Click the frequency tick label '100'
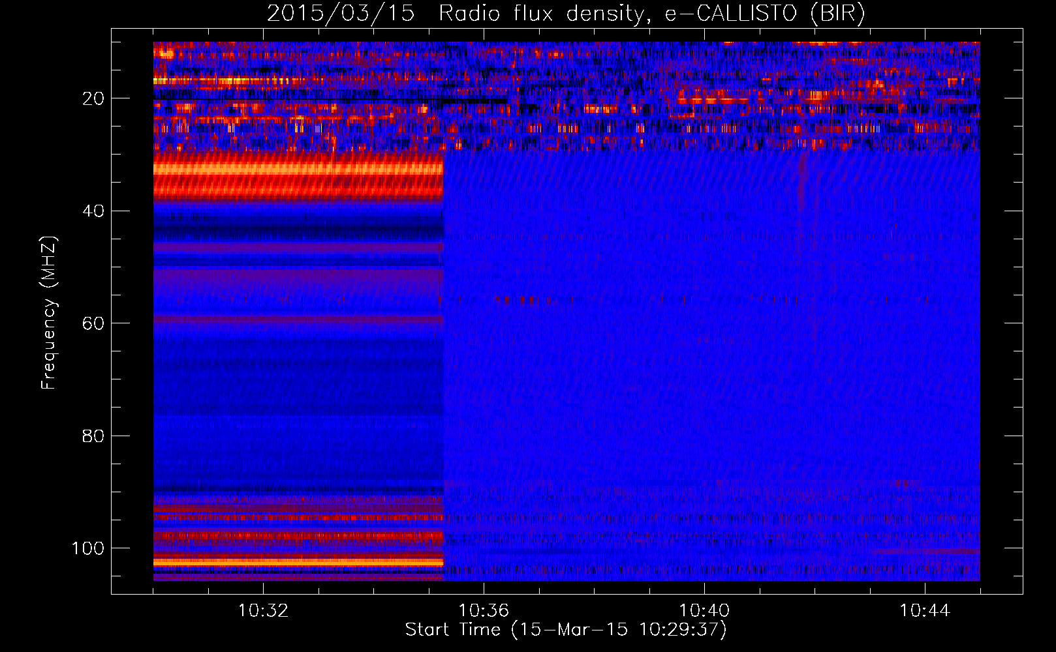Image resolution: width=1056 pixels, height=652 pixels. tap(88, 548)
